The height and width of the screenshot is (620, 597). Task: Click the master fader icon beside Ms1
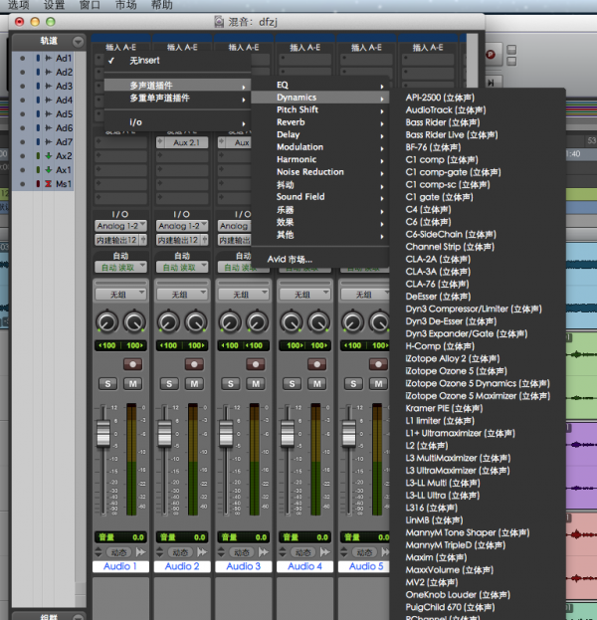pyautogui.click(x=48, y=184)
